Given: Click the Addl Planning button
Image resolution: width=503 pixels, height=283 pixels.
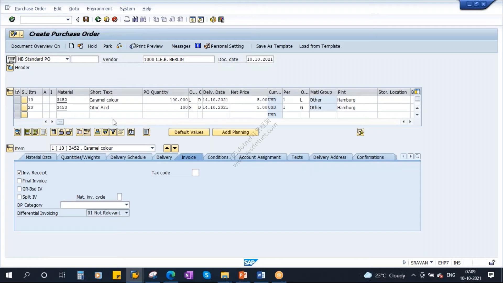Looking at the screenshot, I should 235,132.
